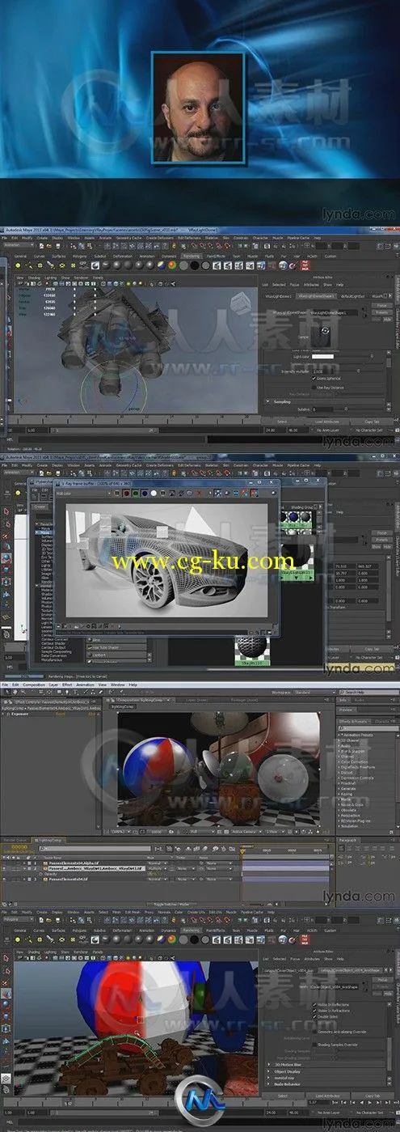Enable Geometry Anti-aliasing Override checkbox
The width and height of the screenshot is (400, 1132).
click(x=314, y=1032)
